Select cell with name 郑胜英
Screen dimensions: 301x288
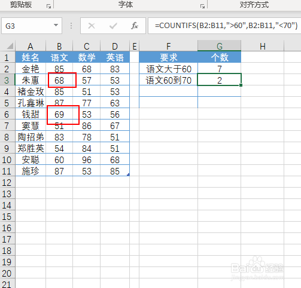point(31,148)
